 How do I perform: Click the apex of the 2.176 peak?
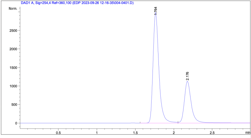(187, 81)
